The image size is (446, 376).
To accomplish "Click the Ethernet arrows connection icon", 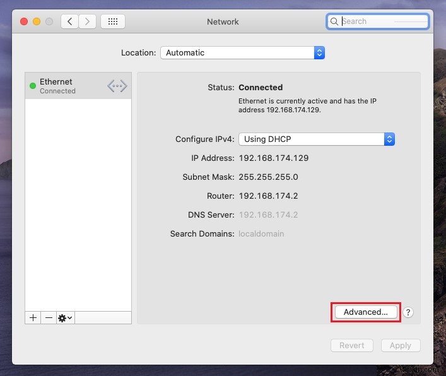I will 117,86.
